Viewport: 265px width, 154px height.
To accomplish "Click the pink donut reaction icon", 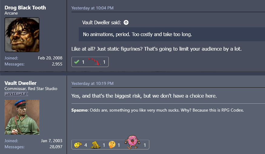I will point(132,142).
